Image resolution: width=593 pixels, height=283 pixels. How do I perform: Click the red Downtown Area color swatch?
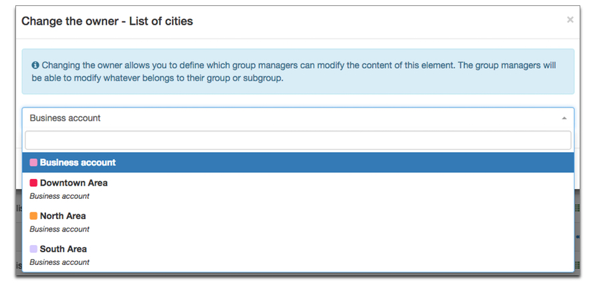tap(33, 183)
